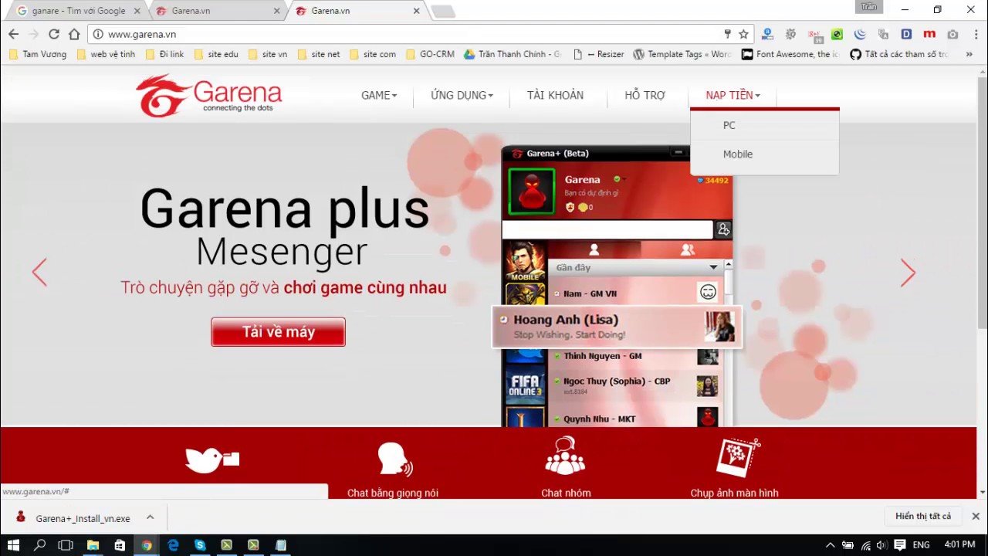
Task: Launch Microsoft Edge from the taskbar
Action: click(x=173, y=545)
